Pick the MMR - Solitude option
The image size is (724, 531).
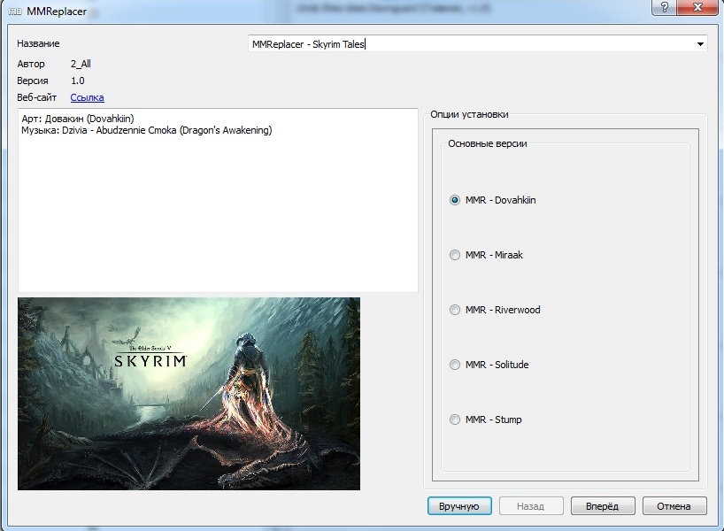[455, 365]
